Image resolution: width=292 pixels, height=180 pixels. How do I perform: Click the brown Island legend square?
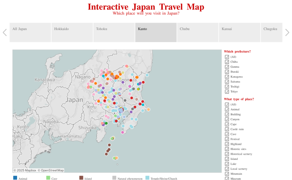point(81,178)
